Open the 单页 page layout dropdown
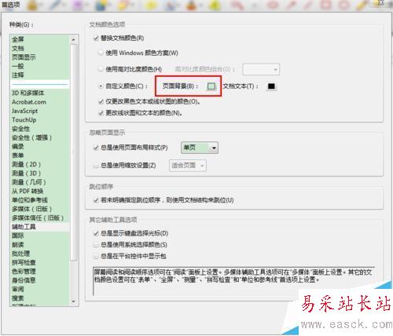393x336 pixels. (200, 148)
